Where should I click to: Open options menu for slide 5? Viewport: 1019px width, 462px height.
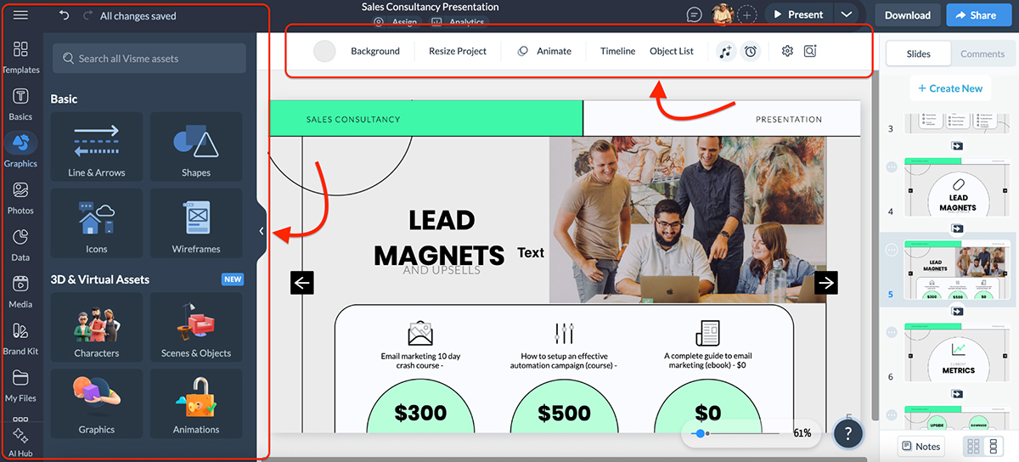click(892, 250)
